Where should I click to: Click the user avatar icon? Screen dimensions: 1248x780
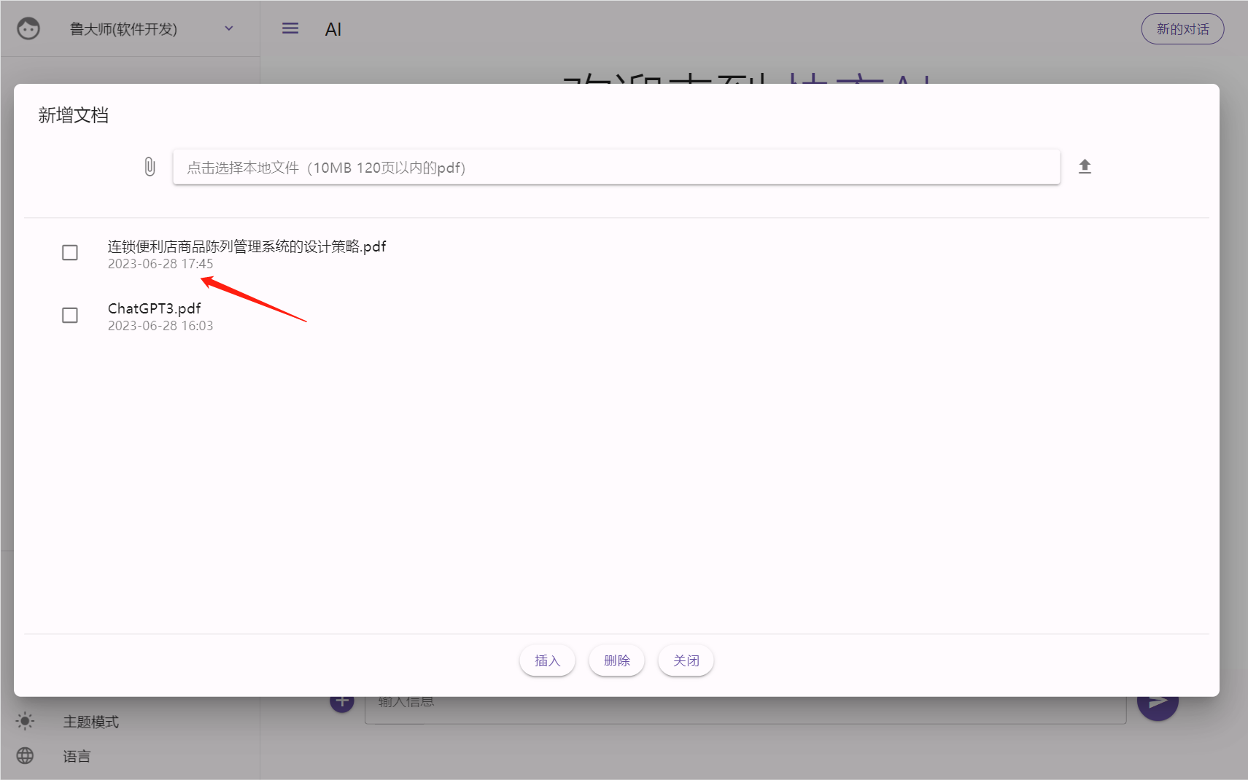[28, 28]
